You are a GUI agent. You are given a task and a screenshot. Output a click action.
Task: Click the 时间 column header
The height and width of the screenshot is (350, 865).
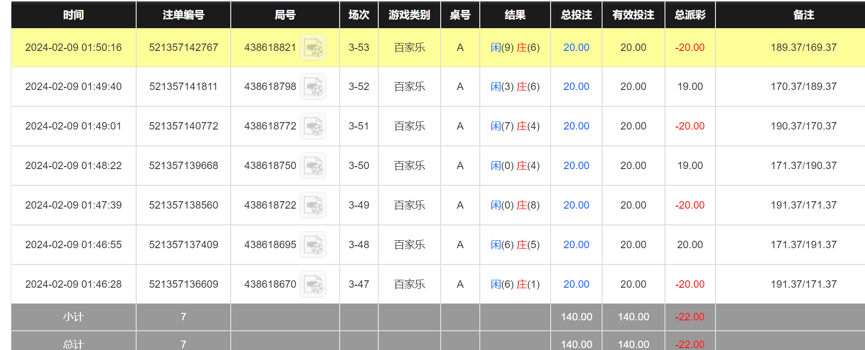coord(73,15)
